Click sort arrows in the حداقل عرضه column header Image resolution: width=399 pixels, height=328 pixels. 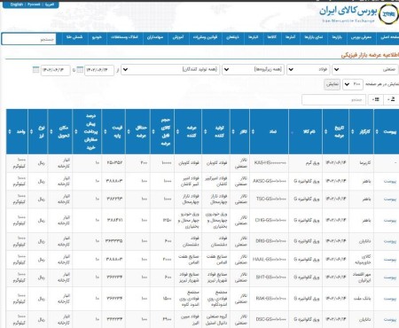(129, 131)
